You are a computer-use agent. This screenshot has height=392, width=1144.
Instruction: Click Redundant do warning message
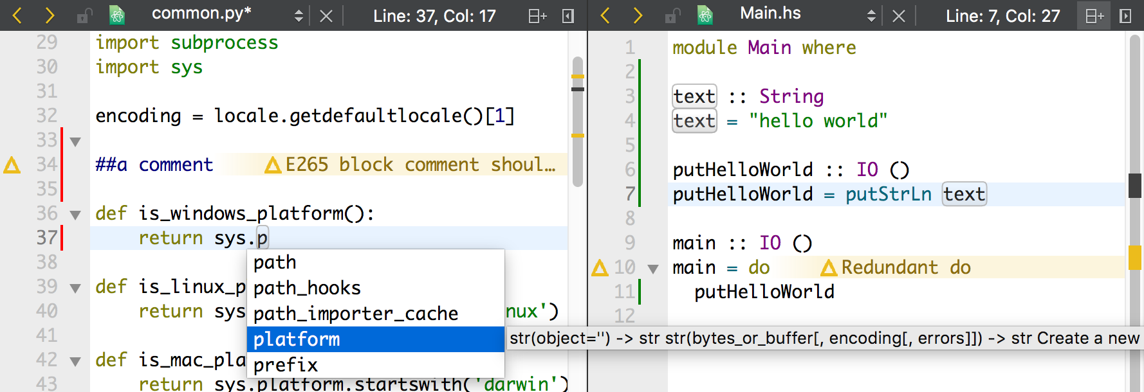tap(896, 267)
